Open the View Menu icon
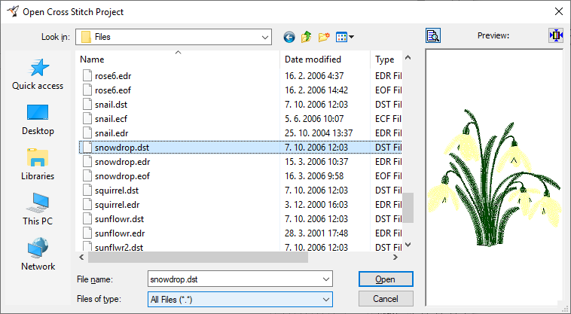The width and height of the screenshot is (571, 314). pyautogui.click(x=345, y=37)
